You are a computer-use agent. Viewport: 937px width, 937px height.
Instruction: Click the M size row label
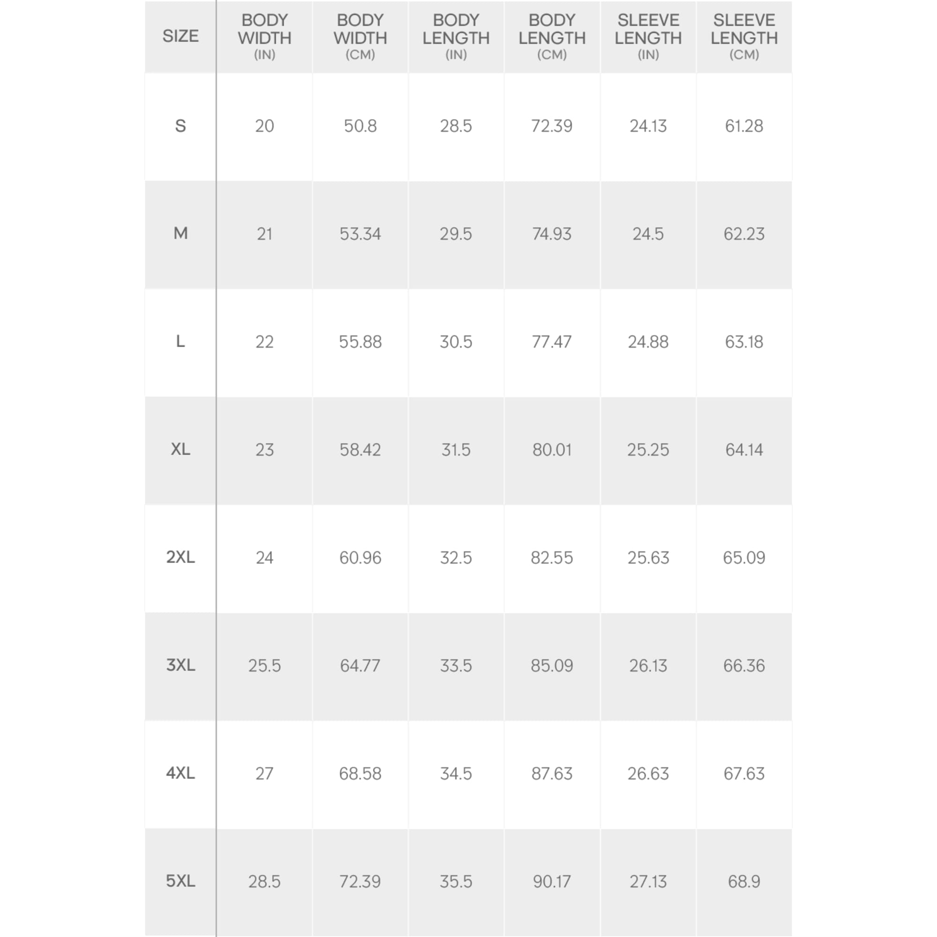point(180,234)
